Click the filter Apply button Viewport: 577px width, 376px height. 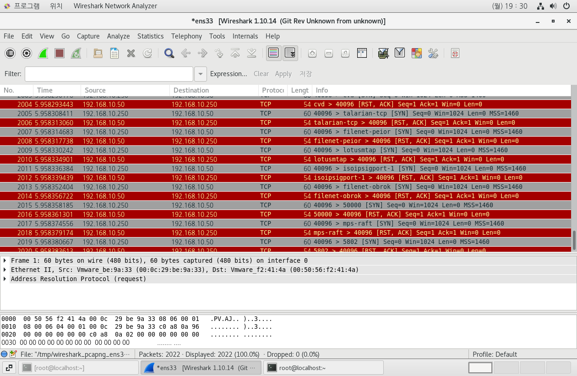tap(283, 74)
